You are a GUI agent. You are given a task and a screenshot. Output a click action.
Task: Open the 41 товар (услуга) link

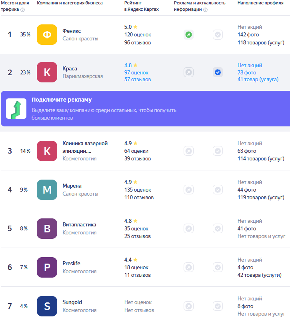click(258, 79)
